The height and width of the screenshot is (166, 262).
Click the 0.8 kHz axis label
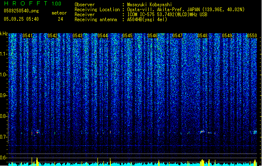pyautogui.click(x=4, y=116)
